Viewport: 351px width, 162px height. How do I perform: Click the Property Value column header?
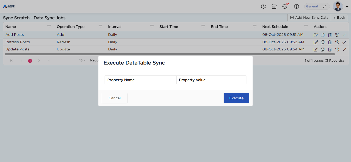(x=211, y=80)
